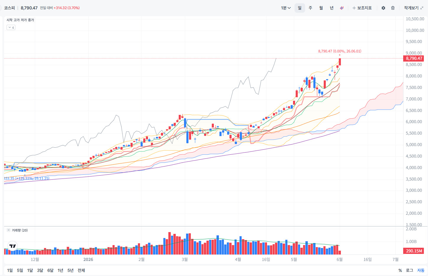
Task: Click the 7월 time axis label
Action: [396, 260]
